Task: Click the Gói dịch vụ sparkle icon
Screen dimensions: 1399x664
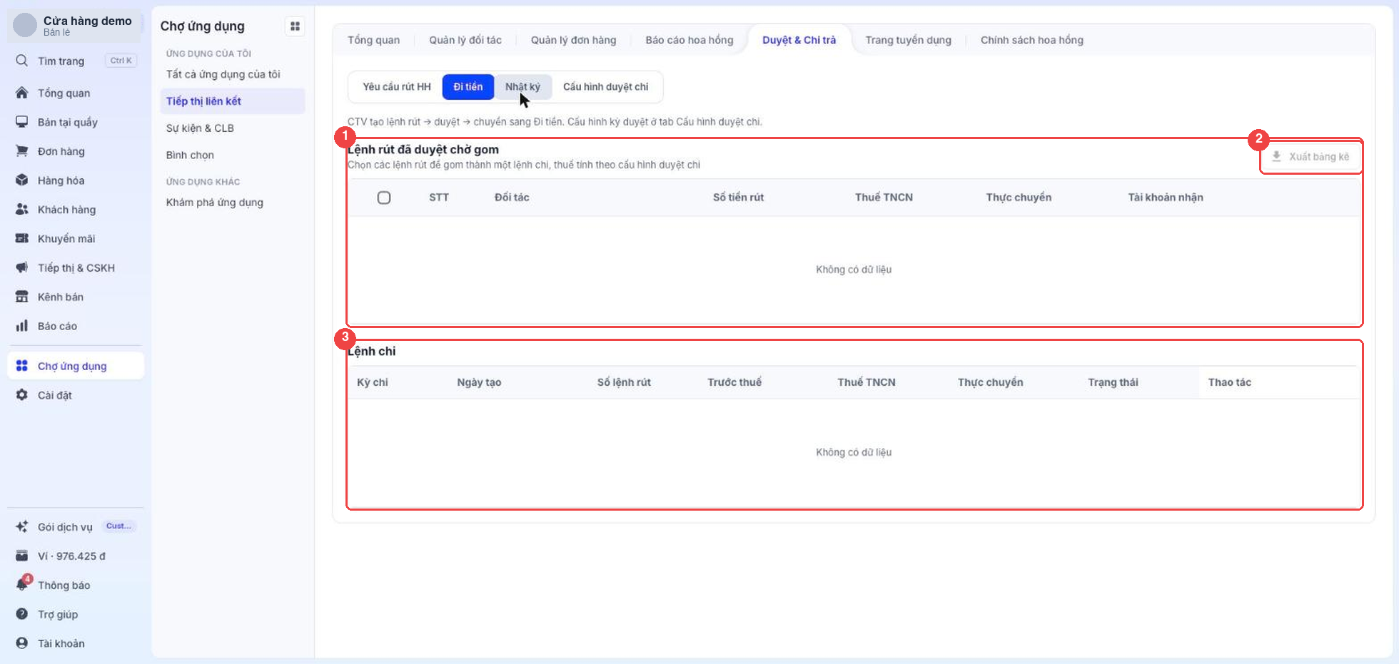Action: tap(22, 527)
